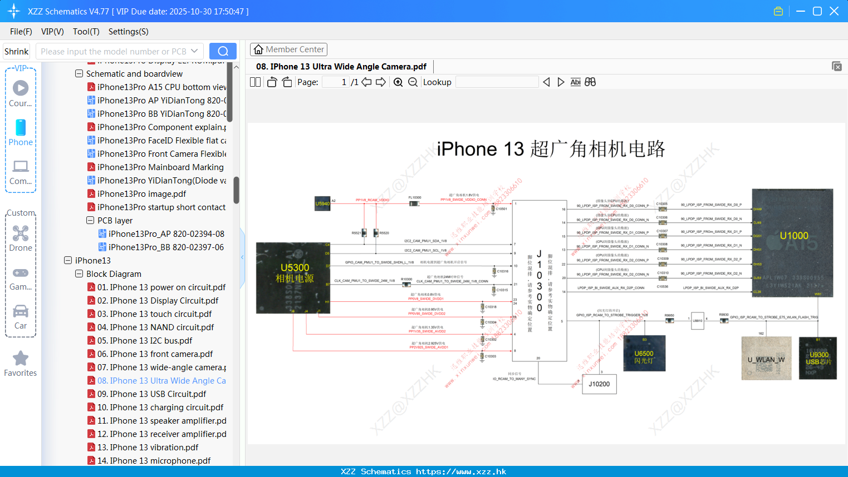The width and height of the screenshot is (848, 477).
Task: Open the Settings(S) menu
Action: pyautogui.click(x=129, y=32)
